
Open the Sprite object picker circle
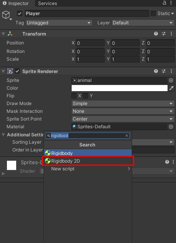pyautogui.click(x=171, y=80)
